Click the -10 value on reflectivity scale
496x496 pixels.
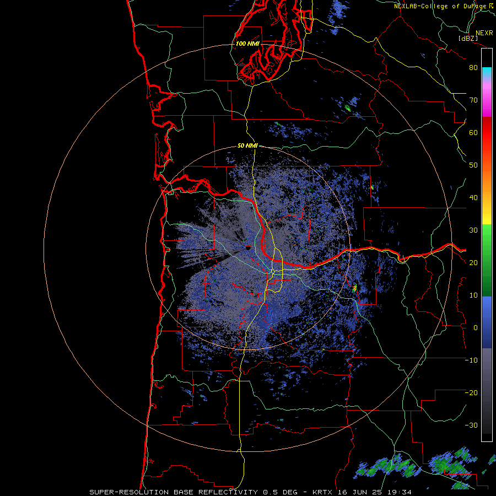[x=471, y=360]
